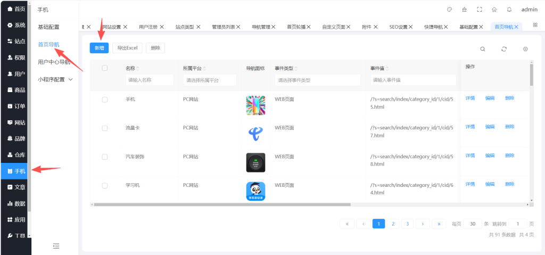The height and width of the screenshot is (255, 545).
Task: Go to page 2
Action: pos(393,224)
